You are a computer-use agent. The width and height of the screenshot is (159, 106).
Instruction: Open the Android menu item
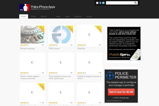(x=44, y=16)
